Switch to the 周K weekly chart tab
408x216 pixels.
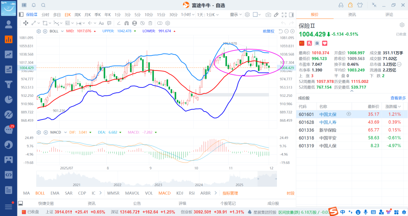[78, 15]
